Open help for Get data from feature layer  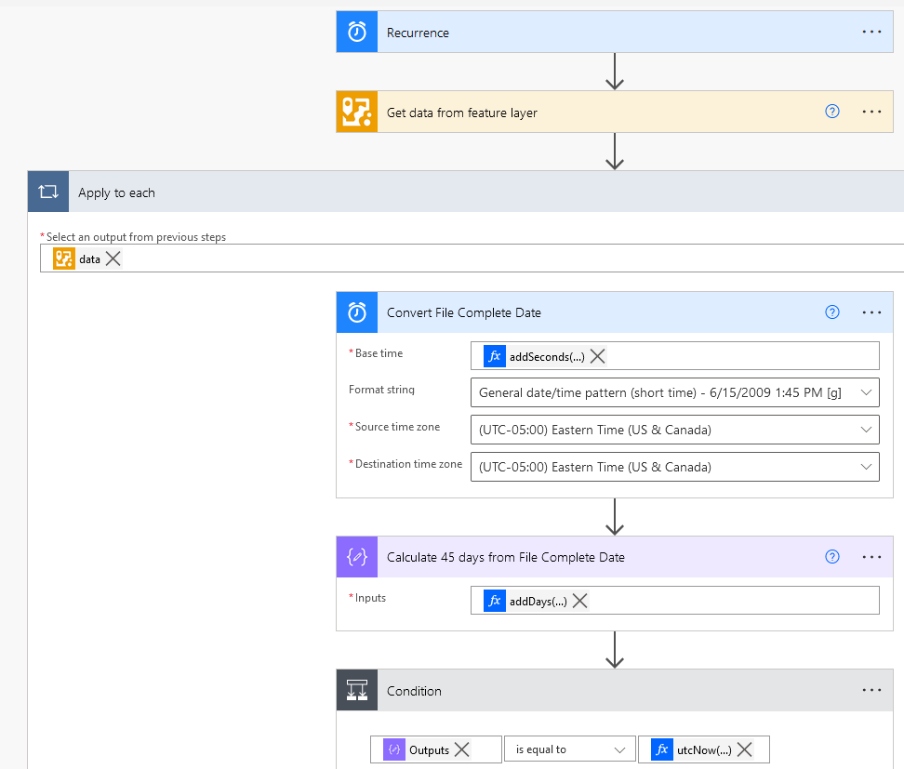[x=832, y=112]
